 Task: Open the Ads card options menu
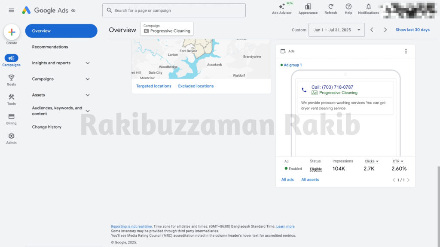coord(406,51)
